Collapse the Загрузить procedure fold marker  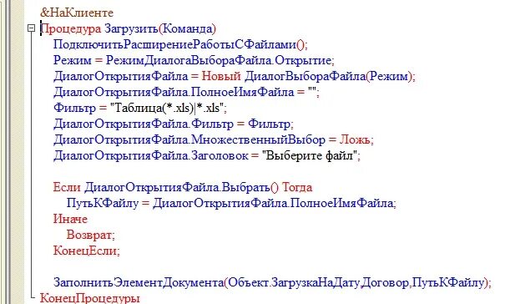(31, 28)
